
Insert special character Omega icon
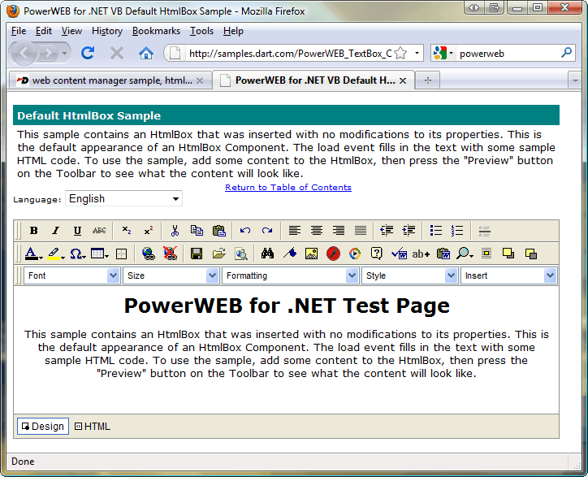tap(77, 254)
